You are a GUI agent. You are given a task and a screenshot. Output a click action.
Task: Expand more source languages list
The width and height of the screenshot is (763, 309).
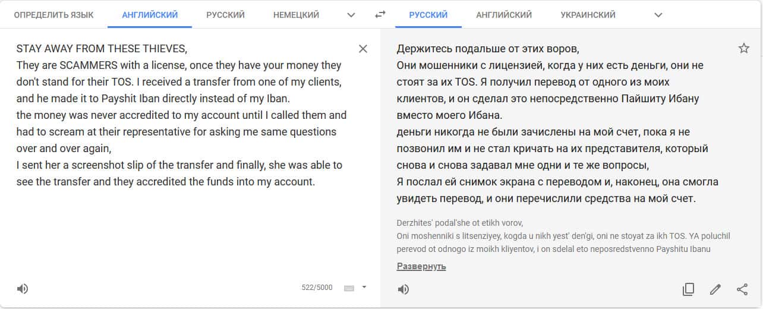351,15
